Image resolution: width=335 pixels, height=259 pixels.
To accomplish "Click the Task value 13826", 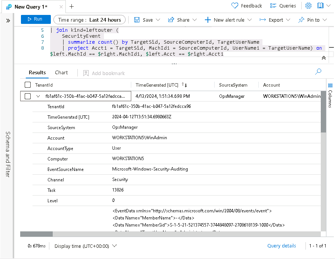I will click(118, 190).
